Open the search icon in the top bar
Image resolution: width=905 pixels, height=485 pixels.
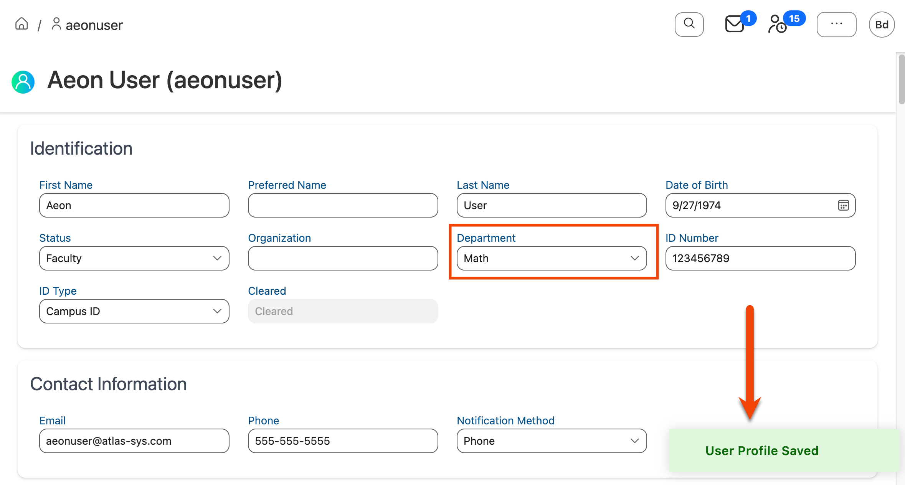coord(689,24)
